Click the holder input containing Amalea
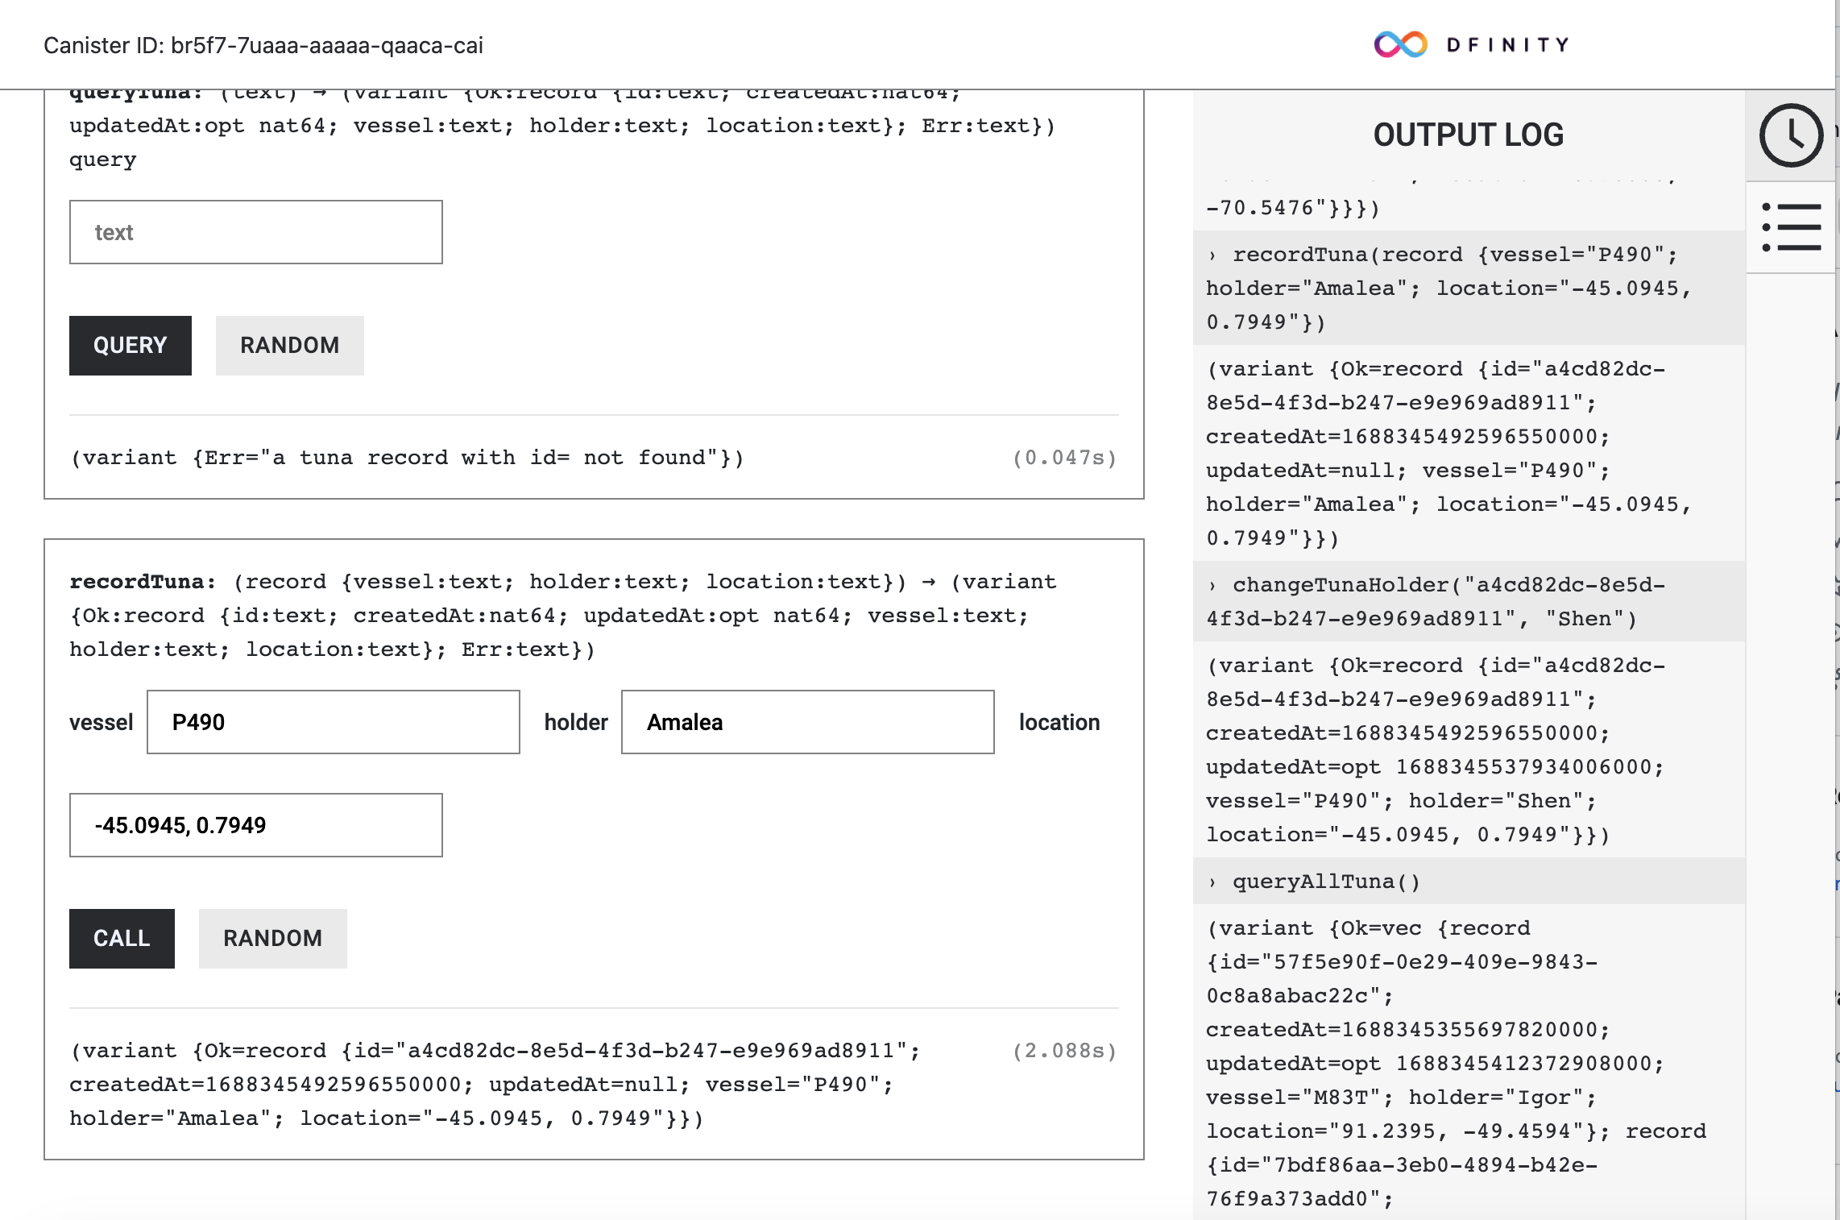Viewport: 1840px width, 1220px height. click(x=807, y=722)
